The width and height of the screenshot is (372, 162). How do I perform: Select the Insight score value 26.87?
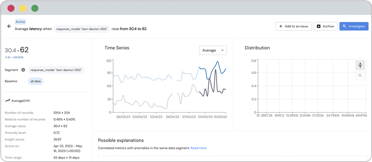[x=57, y=139]
